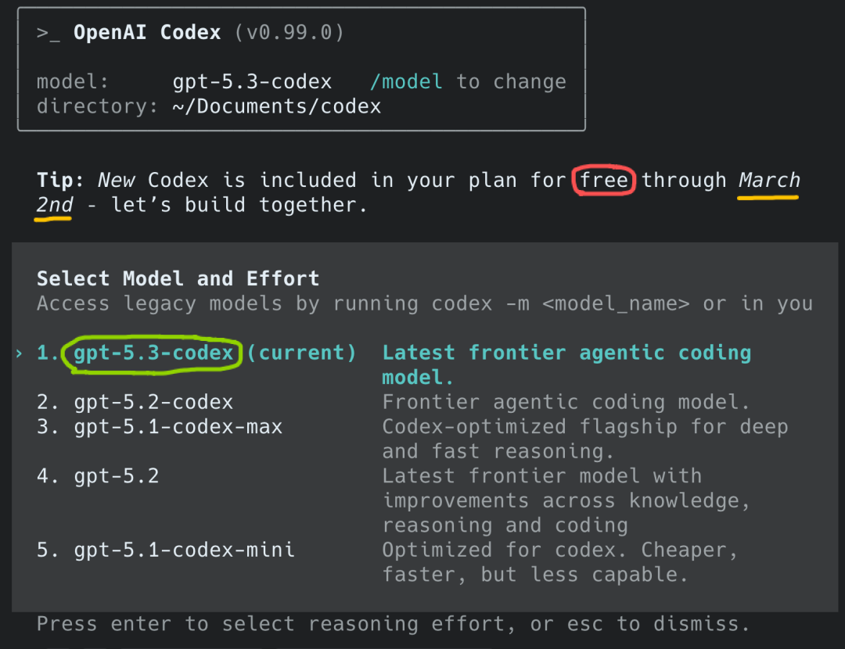The height and width of the screenshot is (649, 845).
Task: Choose gpt-5.2-codex from the model list
Action: 153,402
